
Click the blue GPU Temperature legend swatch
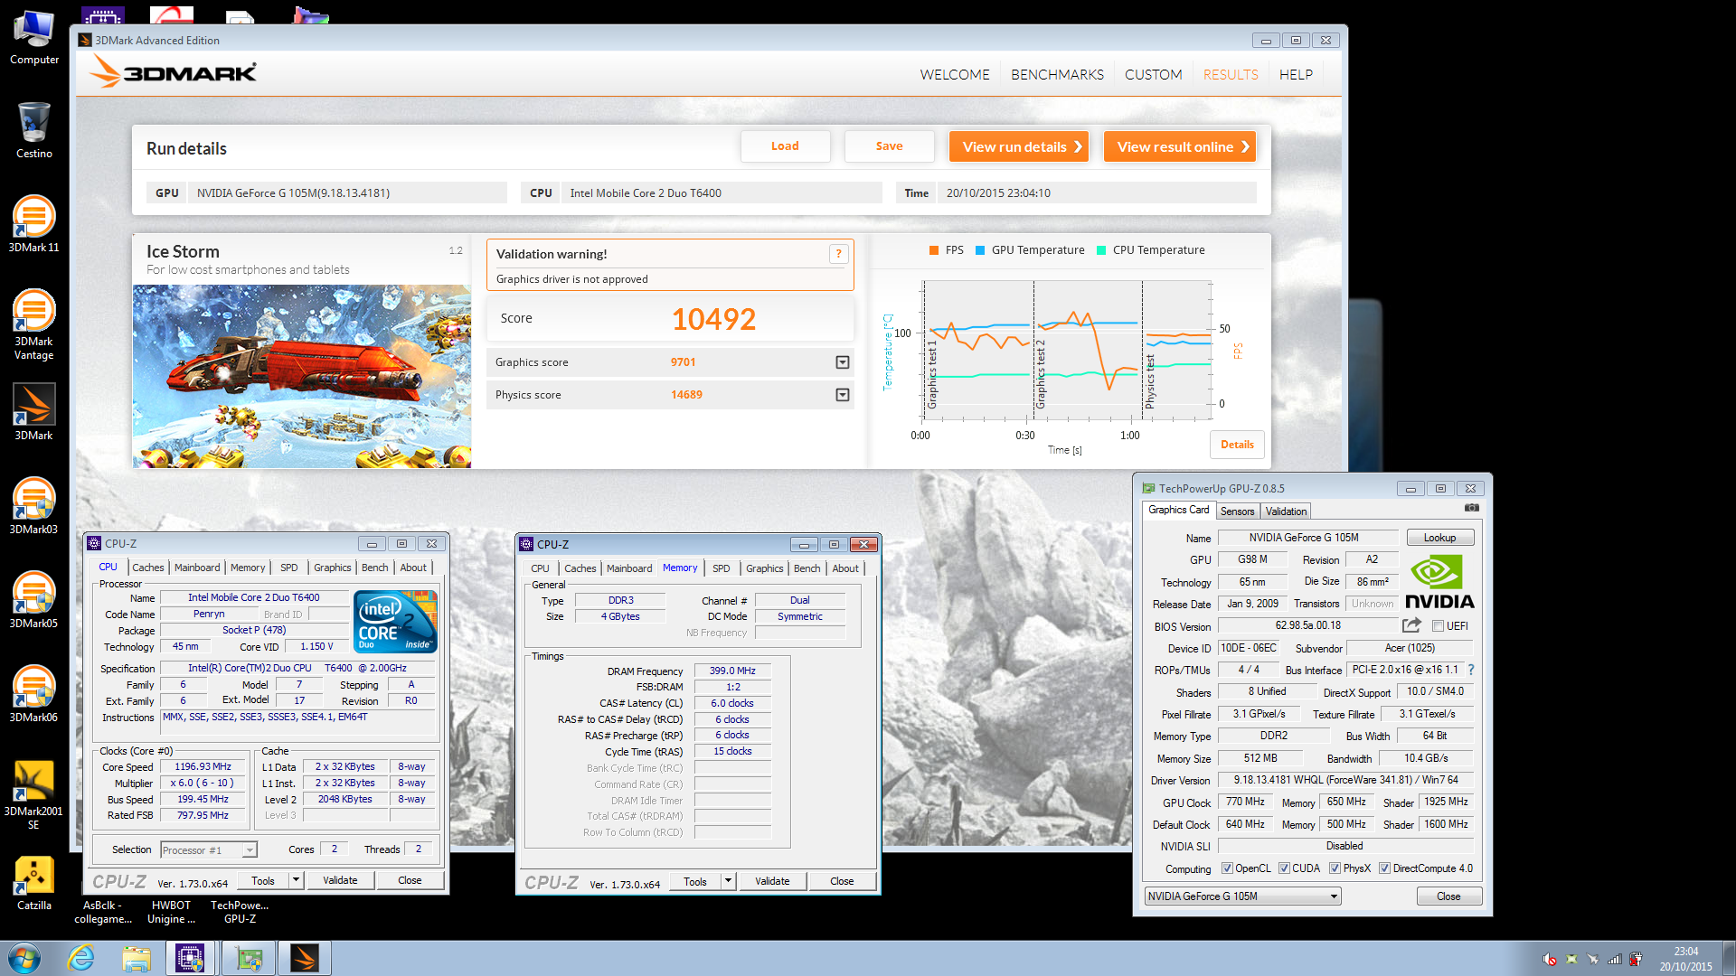pyautogui.click(x=980, y=250)
